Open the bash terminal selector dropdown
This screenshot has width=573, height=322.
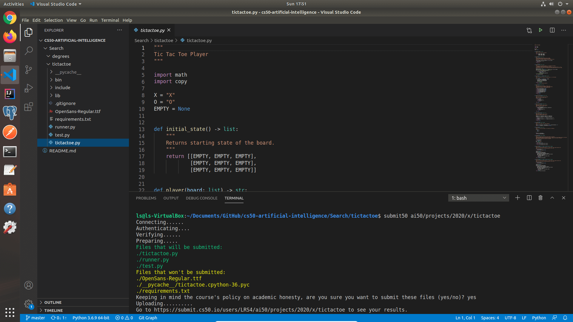click(x=478, y=198)
